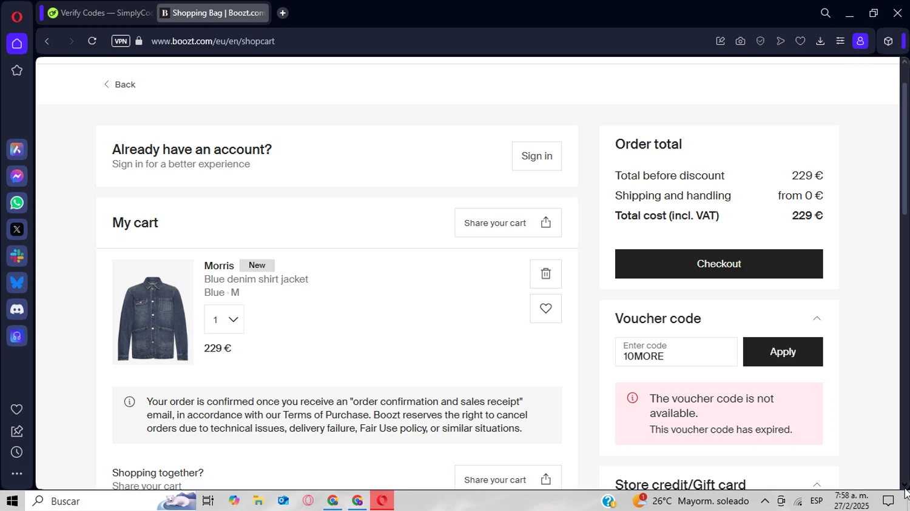
Task: Open Extensions cube icon
Action: 888,41
